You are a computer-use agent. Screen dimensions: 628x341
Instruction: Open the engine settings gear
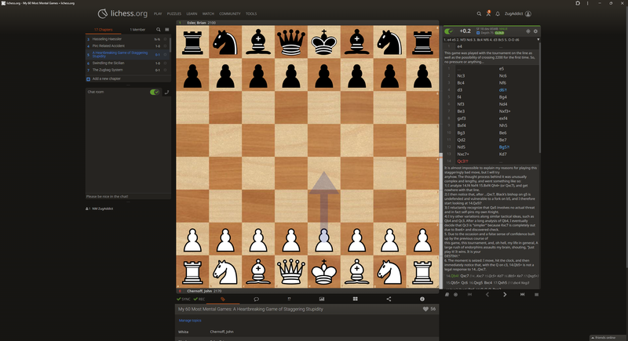click(535, 31)
